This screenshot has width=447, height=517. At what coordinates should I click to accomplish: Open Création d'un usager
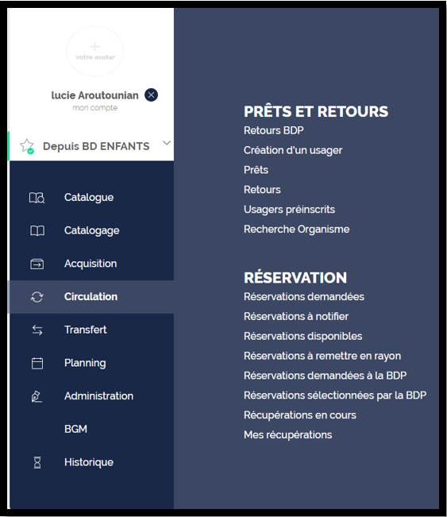point(293,150)
